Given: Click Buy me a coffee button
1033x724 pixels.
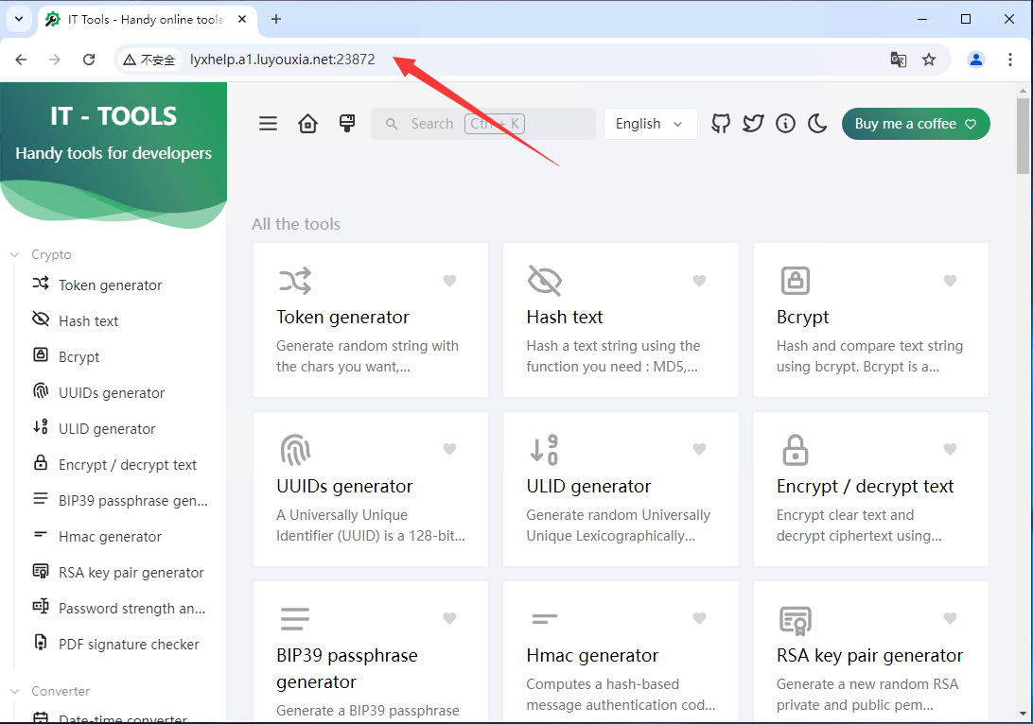Looking at the screenshot, I should [916, 124].
